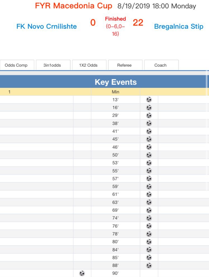Image resolution: width=209 pixels, height=277 pixels.
Task: Open FK Novo Crnilishte team link
Action: click(47, 27)
